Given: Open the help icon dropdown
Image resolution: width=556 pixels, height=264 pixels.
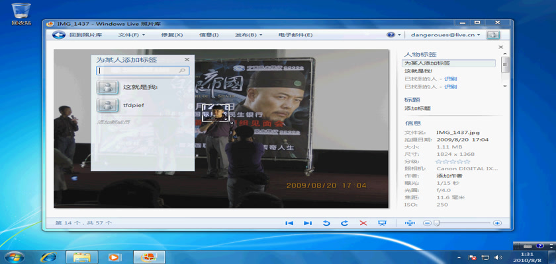Looking at the screenshot, I should click(393, 34).
